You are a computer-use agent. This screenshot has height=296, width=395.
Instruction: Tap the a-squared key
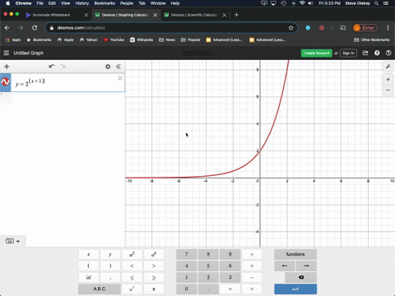[132, 254]
